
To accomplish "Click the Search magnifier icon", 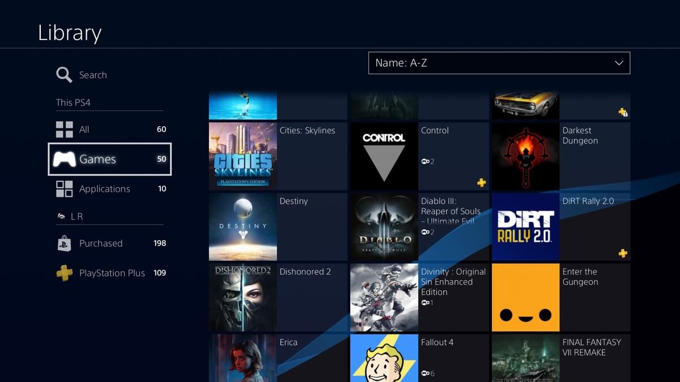I will pyautogui.click(x=64, y=75).
